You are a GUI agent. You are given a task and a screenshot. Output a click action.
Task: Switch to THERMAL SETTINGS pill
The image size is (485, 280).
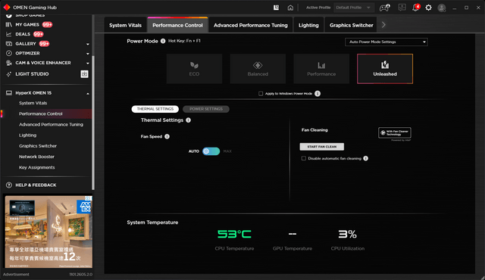click(x=155, y=109)
